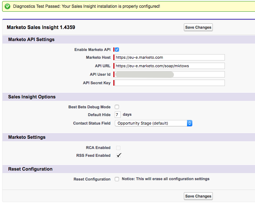255x206 pixels.
Task: Tick the Reset Configuration checkbox
Action: coord(117,179)
